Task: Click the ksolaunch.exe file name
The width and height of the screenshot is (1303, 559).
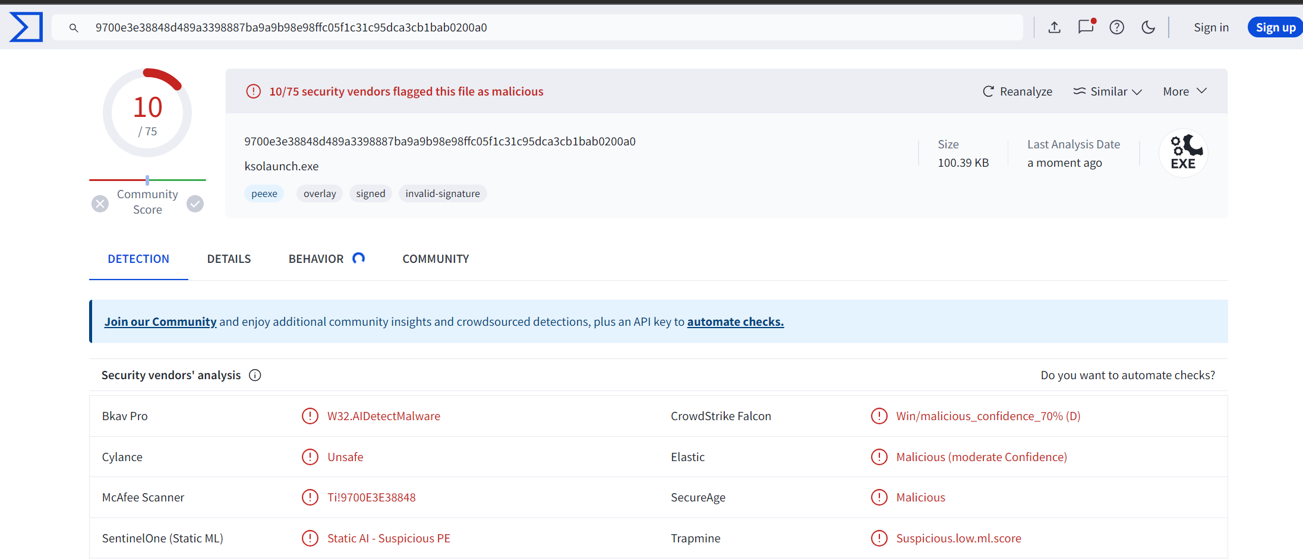Action: pos(282,166)
